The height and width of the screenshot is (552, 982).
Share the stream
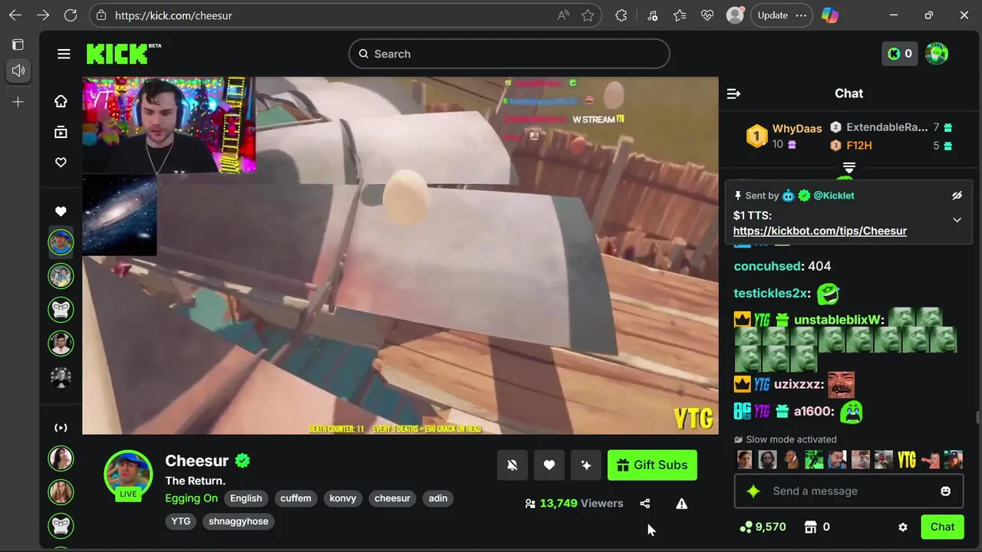point(644,504)
